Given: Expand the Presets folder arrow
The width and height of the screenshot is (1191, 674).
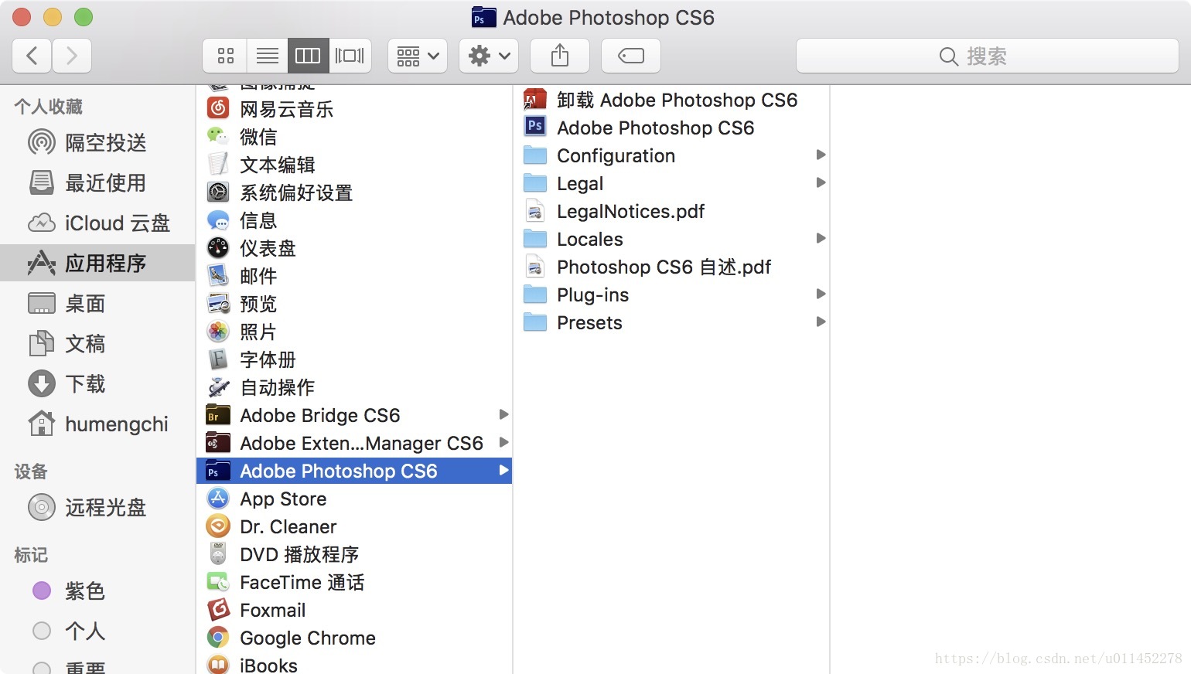Looking at the screenshot, I should point(821,322).
